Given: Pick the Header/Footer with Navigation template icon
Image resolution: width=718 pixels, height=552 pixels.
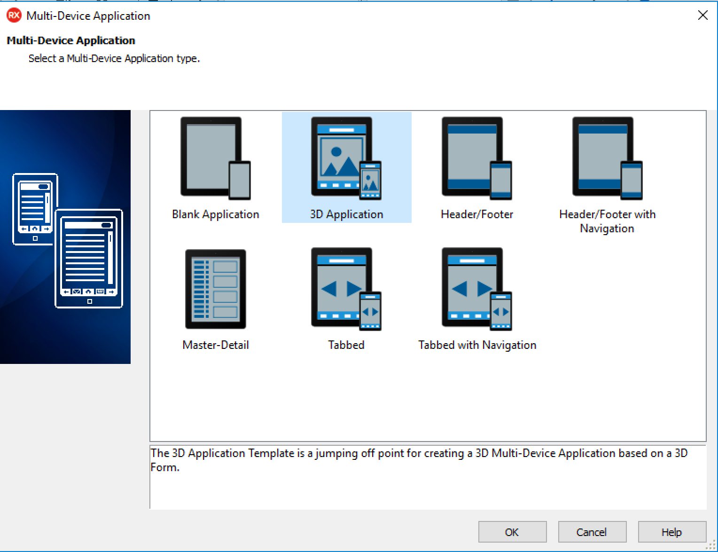Looking at the screenshot, I should [x=608, y=158].
